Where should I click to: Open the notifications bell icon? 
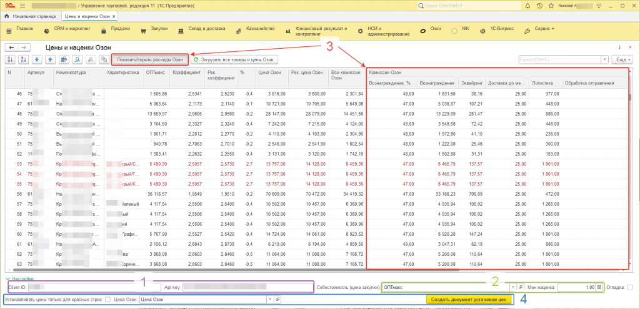pos(527,6)
